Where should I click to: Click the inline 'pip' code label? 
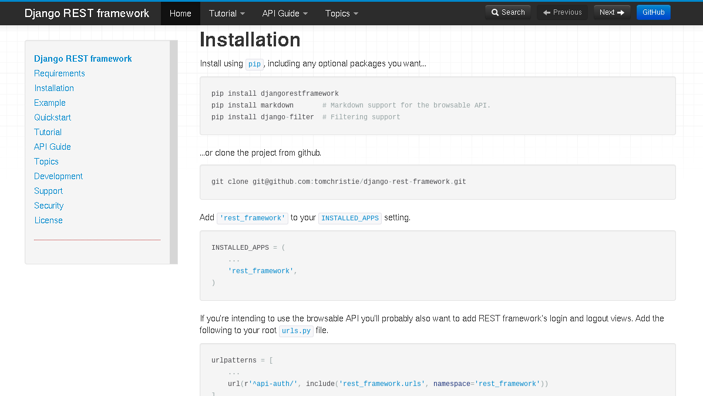(254, 64)
